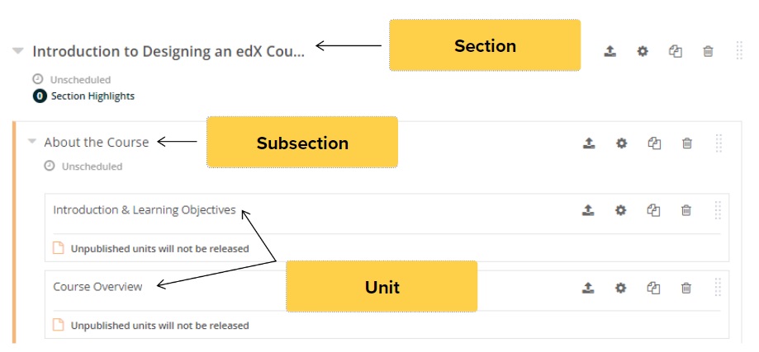Delete the Course Overview unit
This screenshot has height=352, width=759.
[685, 288]
